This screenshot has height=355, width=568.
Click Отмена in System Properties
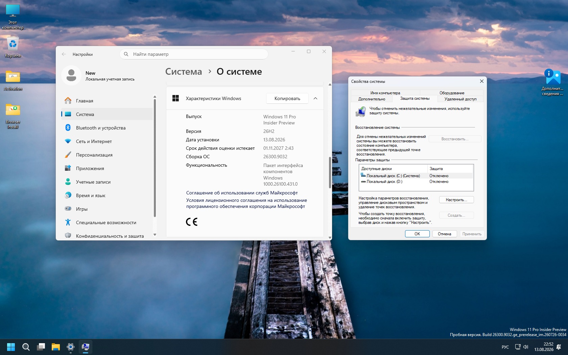click(445, 234)
